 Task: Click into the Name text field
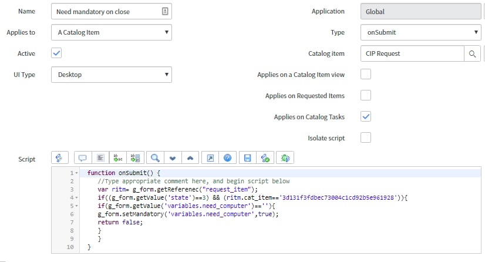[106, 11]
